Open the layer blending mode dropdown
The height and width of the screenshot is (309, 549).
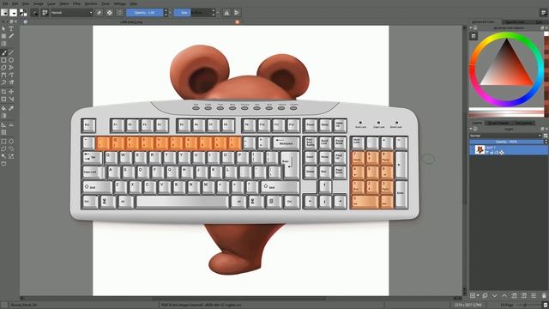[505, 136]
